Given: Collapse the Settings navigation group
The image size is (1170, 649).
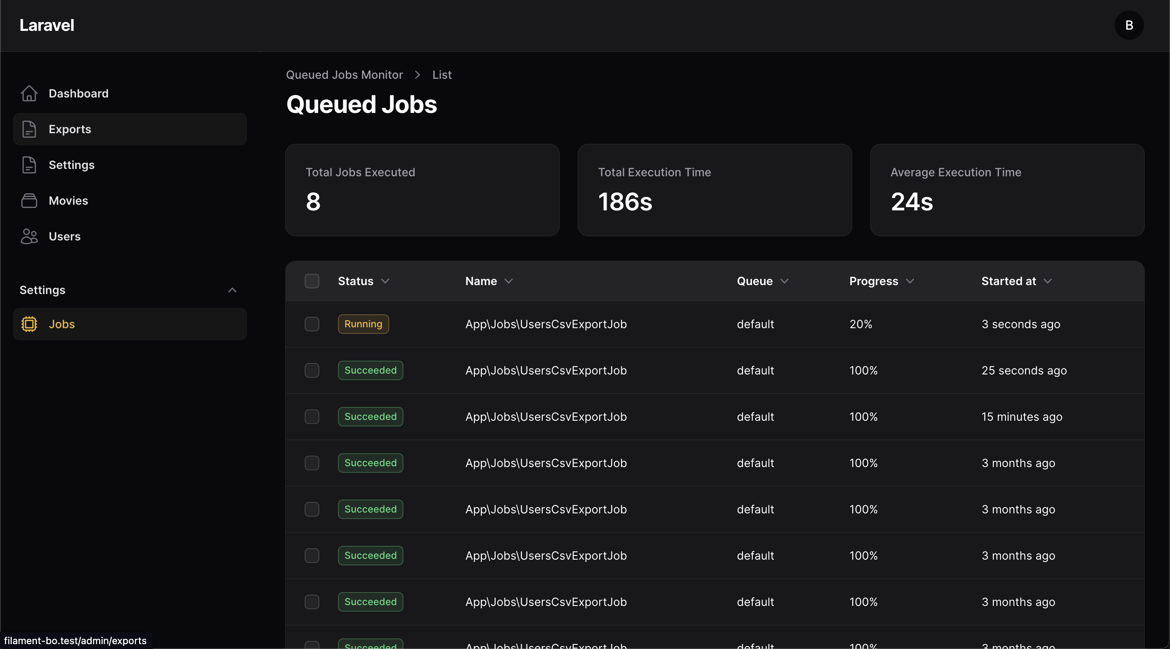Looking at the screenshot, I should point(232,290).
